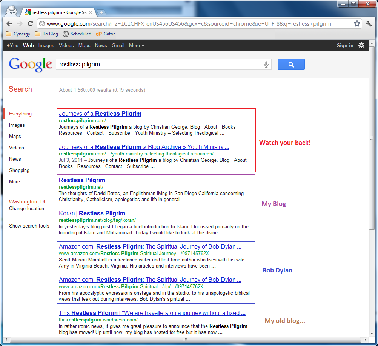The width and height of the screenshot is (378, 346).
Task: Maximize the Chrome window
Action: click(x=353, y=4)
